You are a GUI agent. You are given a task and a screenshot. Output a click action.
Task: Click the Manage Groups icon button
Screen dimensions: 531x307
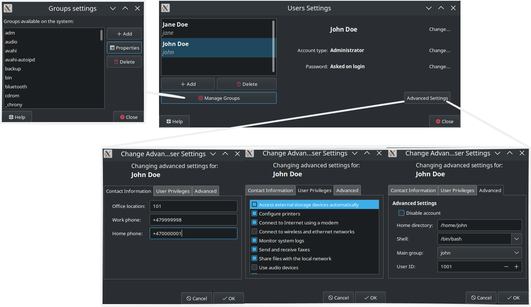201,98
